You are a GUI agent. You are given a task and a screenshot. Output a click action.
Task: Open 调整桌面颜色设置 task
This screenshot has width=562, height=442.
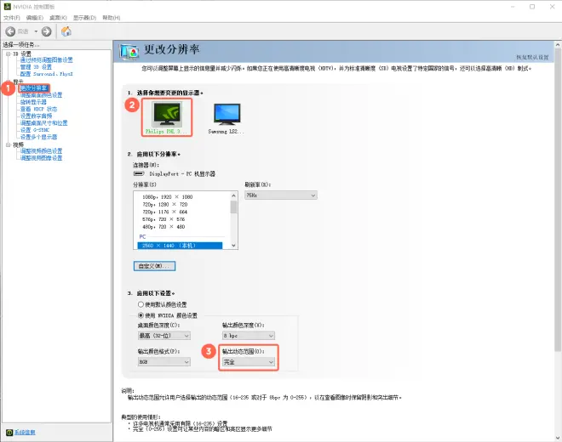coord(41,95)
